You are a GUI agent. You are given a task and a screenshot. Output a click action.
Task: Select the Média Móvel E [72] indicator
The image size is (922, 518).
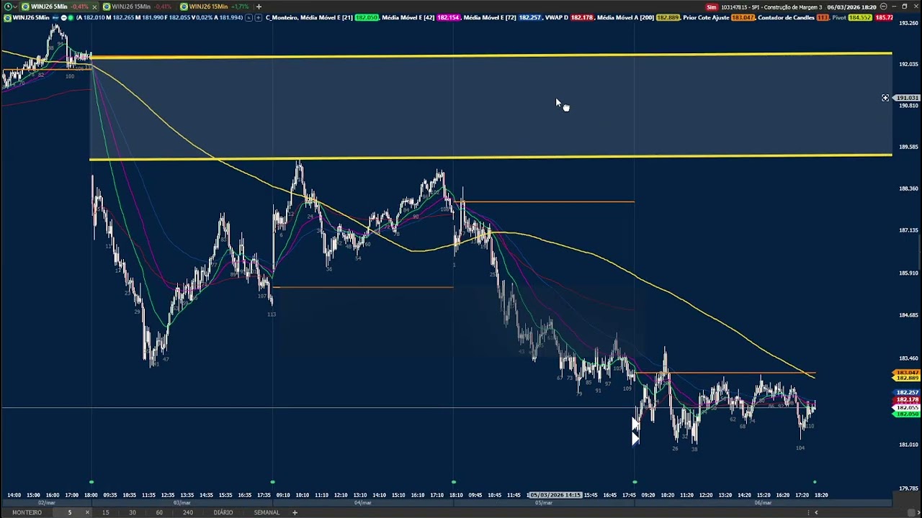490,17
